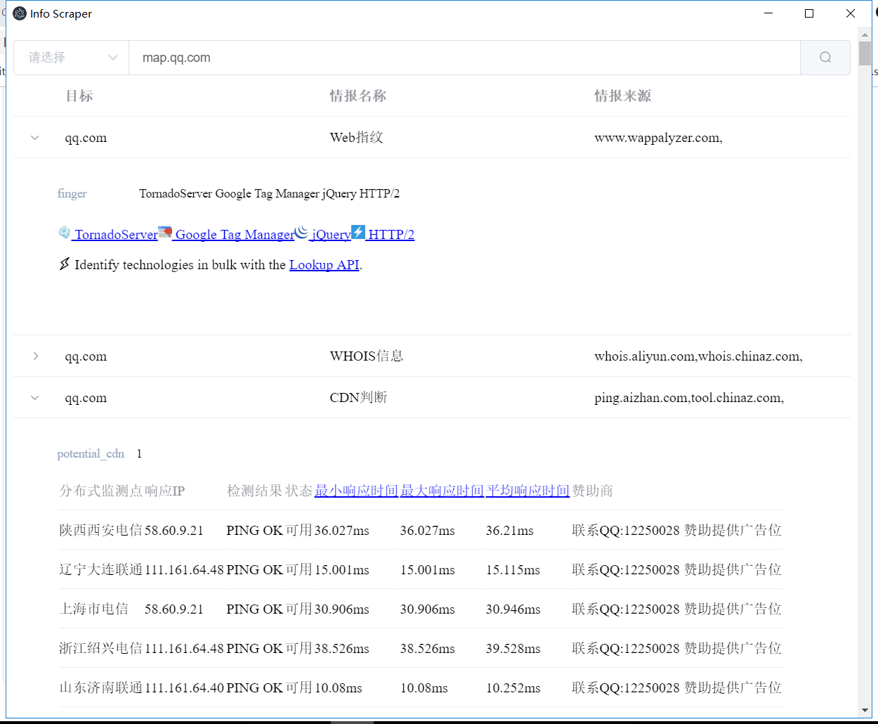The width and height of the screenshot is (878, 724).
Task: Click the finger label
Action: click(x=72, y=193)
